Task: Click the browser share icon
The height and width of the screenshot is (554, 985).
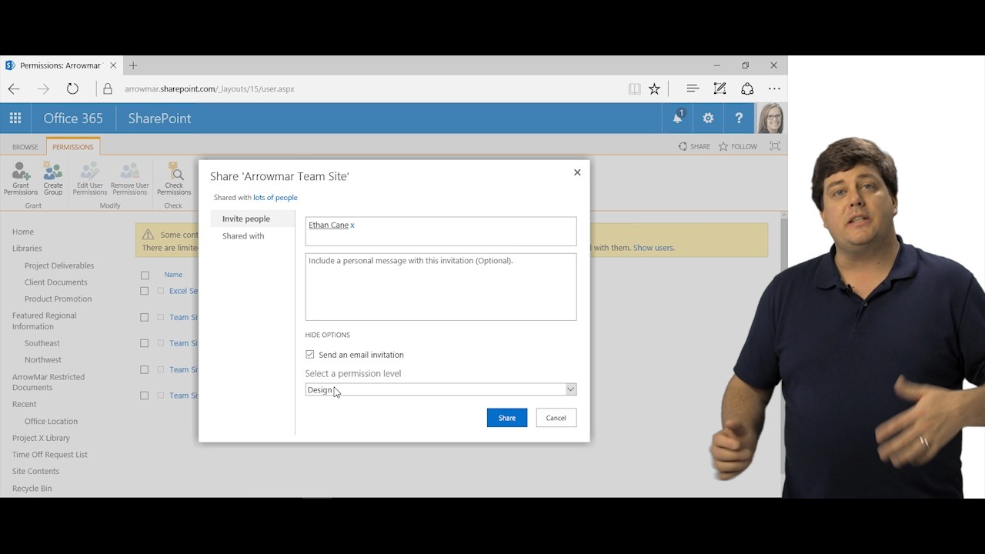Action: pos(747,88)
